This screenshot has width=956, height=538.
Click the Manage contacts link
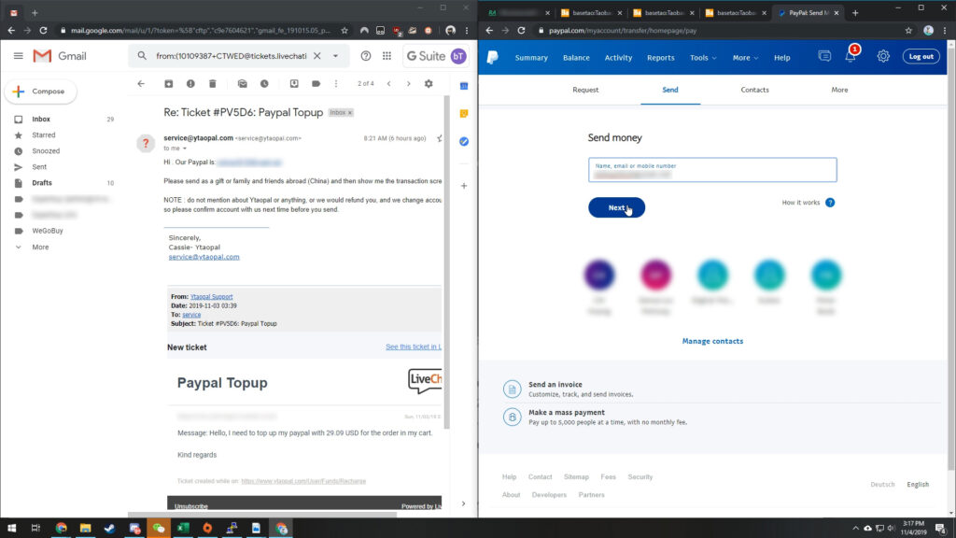pos(712,341)
